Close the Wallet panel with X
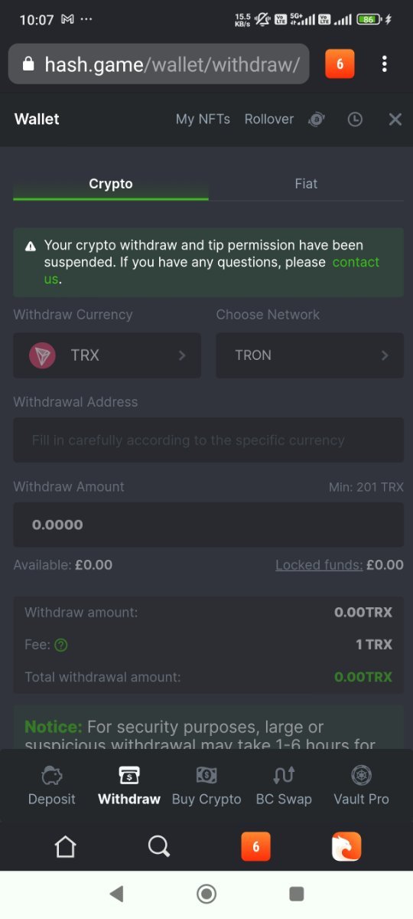This screenshot has width=413, height=919. [x=395, y=119]
